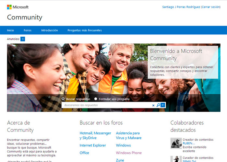Click the Microsoft logo

click(x=18, y=7)
